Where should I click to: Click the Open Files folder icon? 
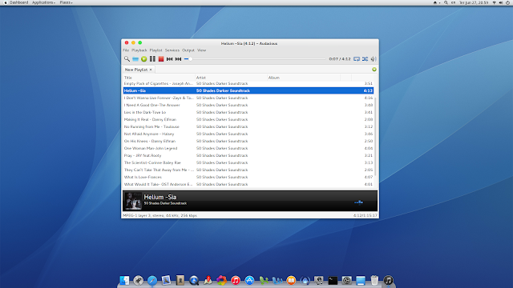[x=135, y=59]
